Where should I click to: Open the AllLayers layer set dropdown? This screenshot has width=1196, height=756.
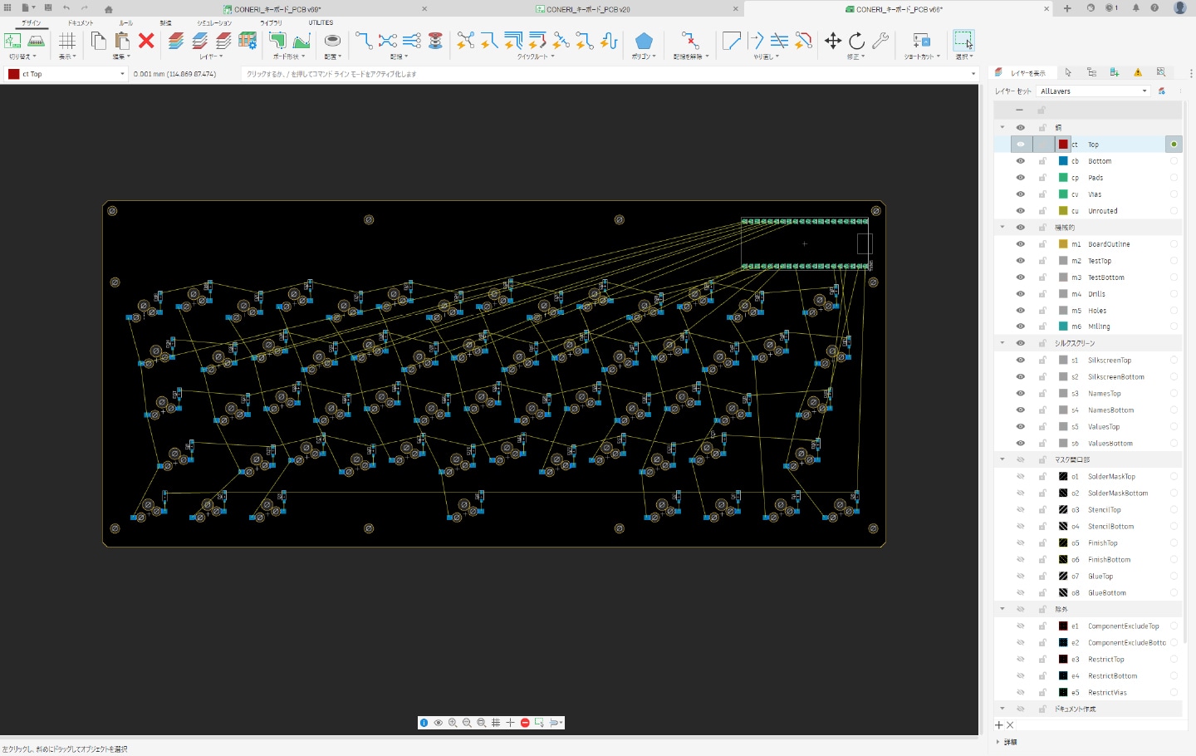tap(1093, 91)
